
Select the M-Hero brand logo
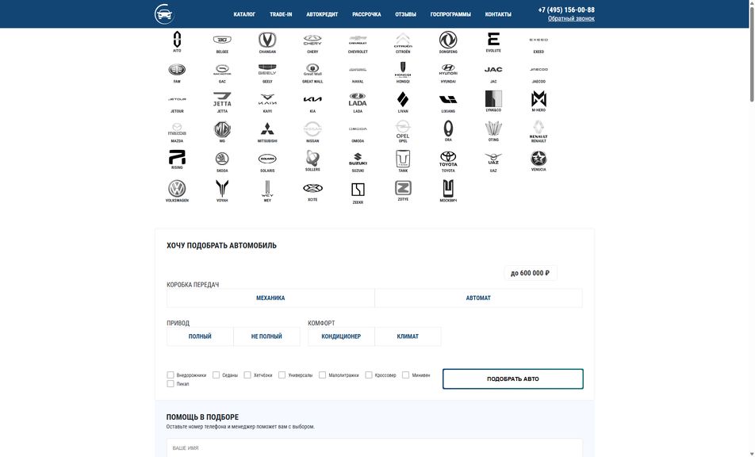(x=538, y=98)
